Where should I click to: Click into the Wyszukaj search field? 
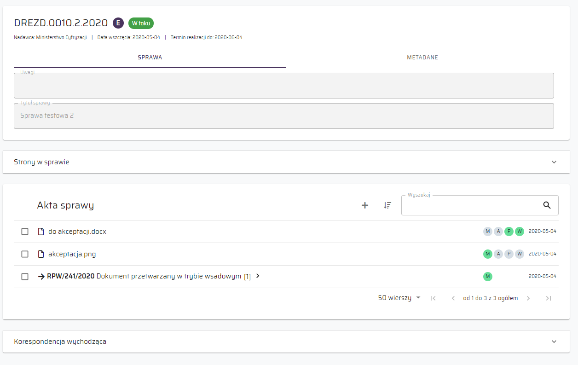(469, 206)
